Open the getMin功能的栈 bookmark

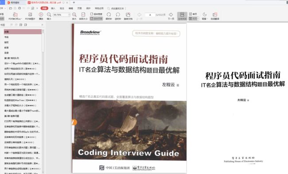[22, 63]
